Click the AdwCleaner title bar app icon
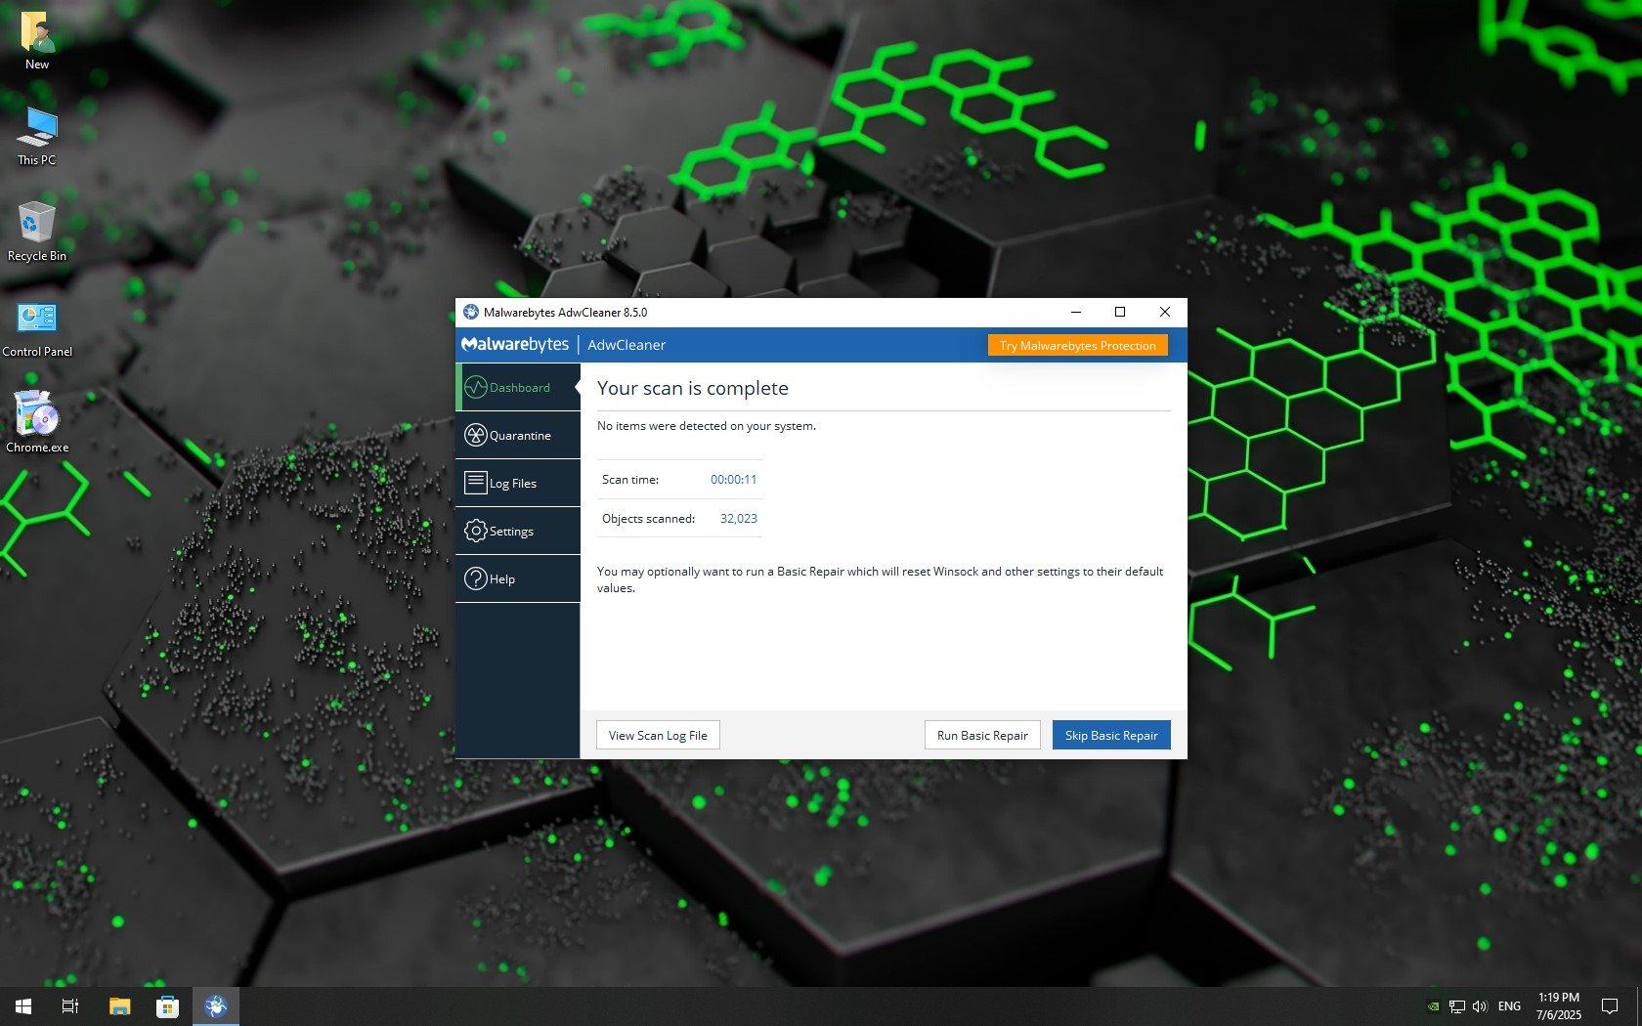 [471, 313]
